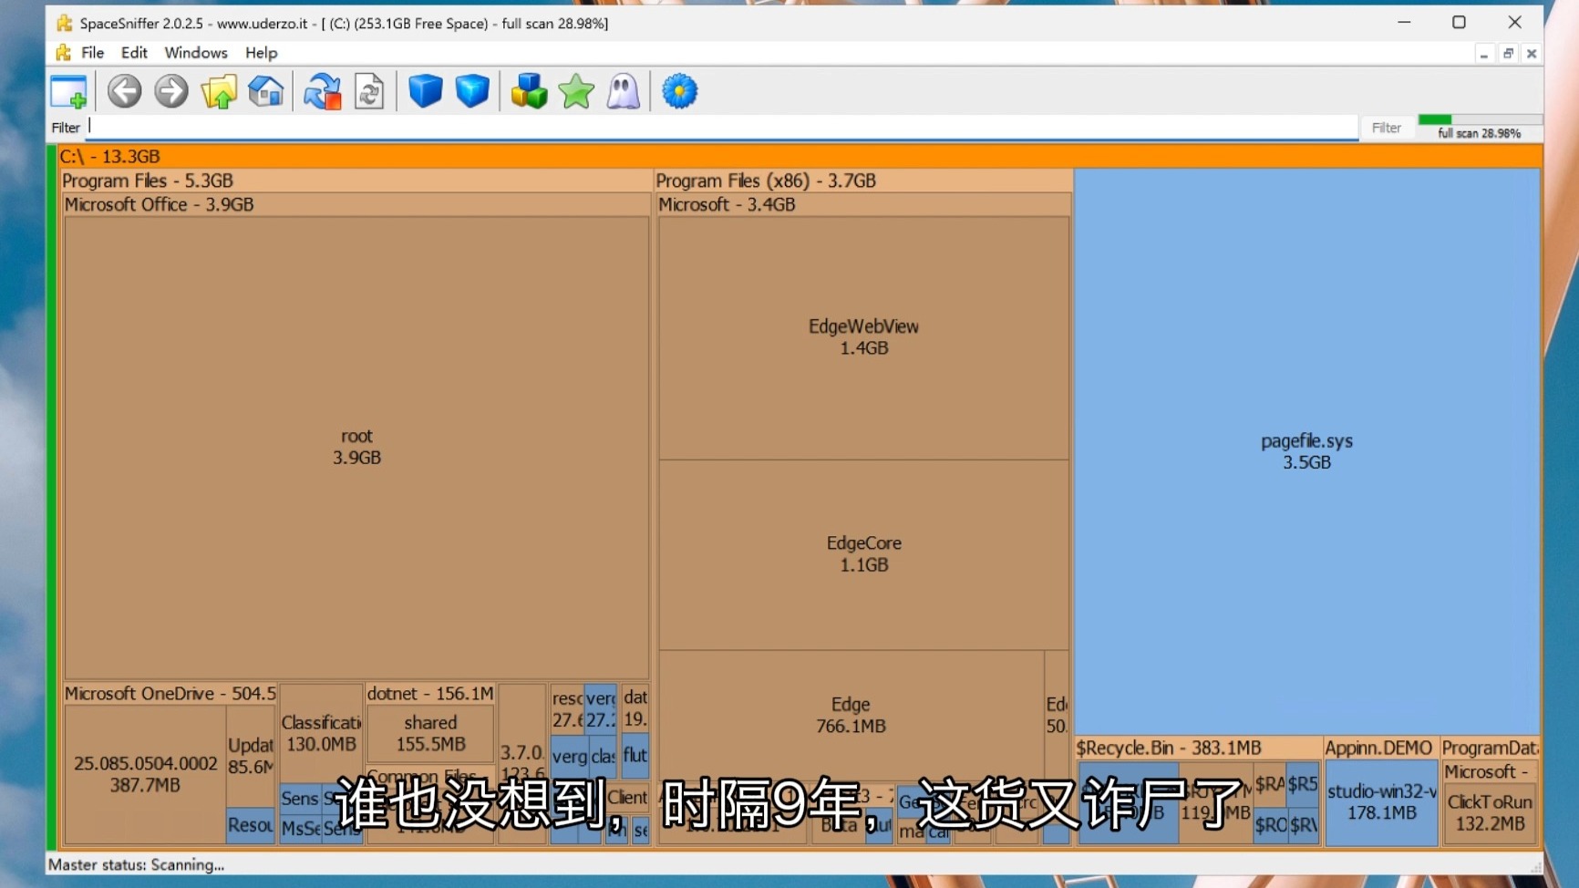Click the Microsoft OneDrive - 504.5 header
This screenshot has width=1579, height=888.
(x=170, y=694)
